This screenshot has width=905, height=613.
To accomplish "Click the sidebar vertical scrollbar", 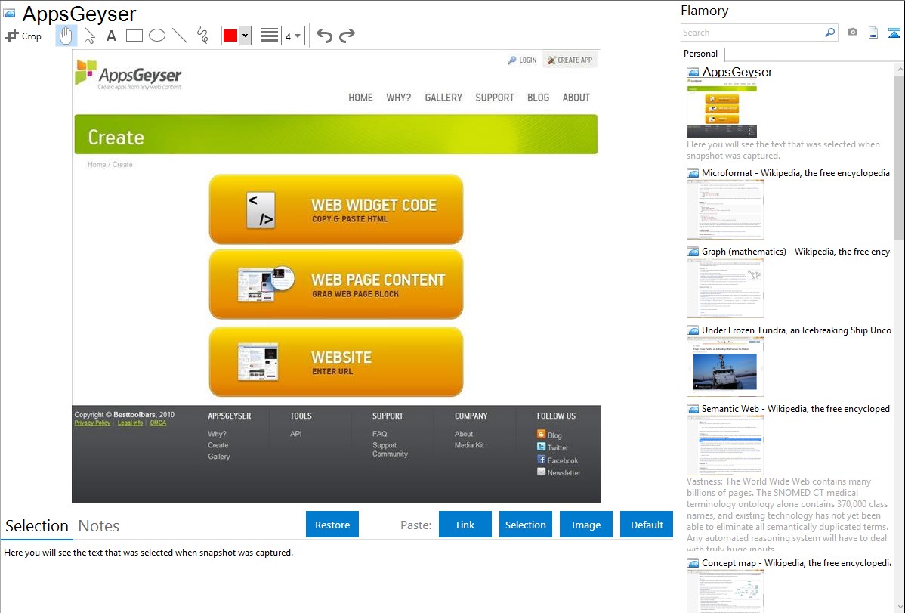I will 899,156.
